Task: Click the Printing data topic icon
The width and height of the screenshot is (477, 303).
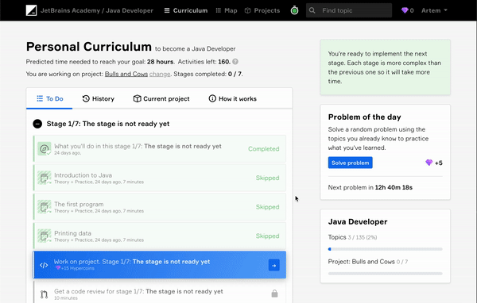Action: pyautogui.click(x=44, y=236)
